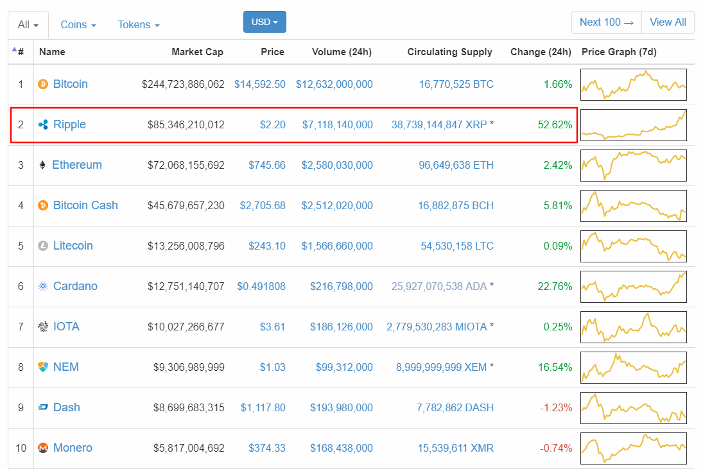Click the Dash logo icon

[x=43, y=407]
